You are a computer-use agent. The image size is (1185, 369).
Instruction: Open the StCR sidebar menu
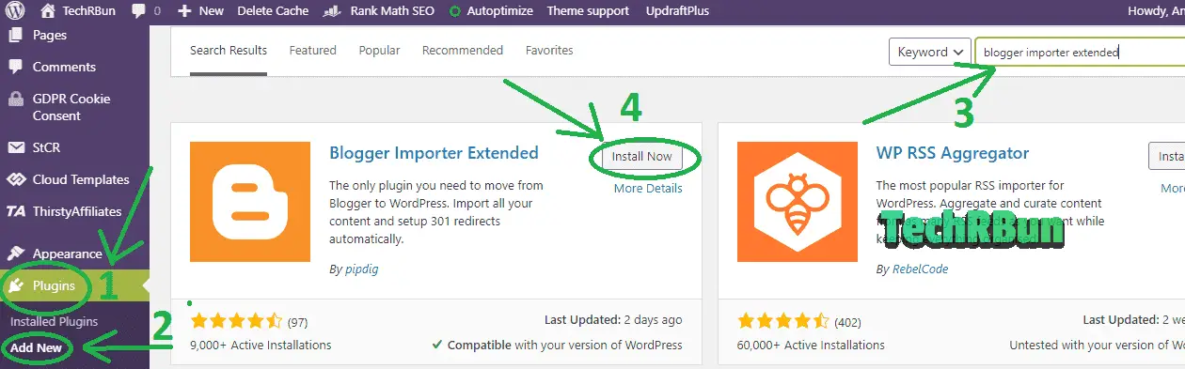(74, 147)
